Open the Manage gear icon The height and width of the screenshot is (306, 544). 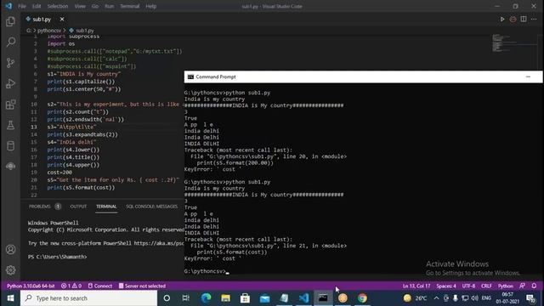(x=10, y=270)
